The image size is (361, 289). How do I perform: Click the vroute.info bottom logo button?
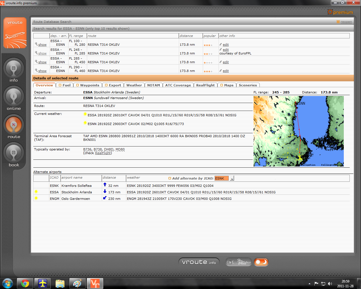click(x=199, y=262)
